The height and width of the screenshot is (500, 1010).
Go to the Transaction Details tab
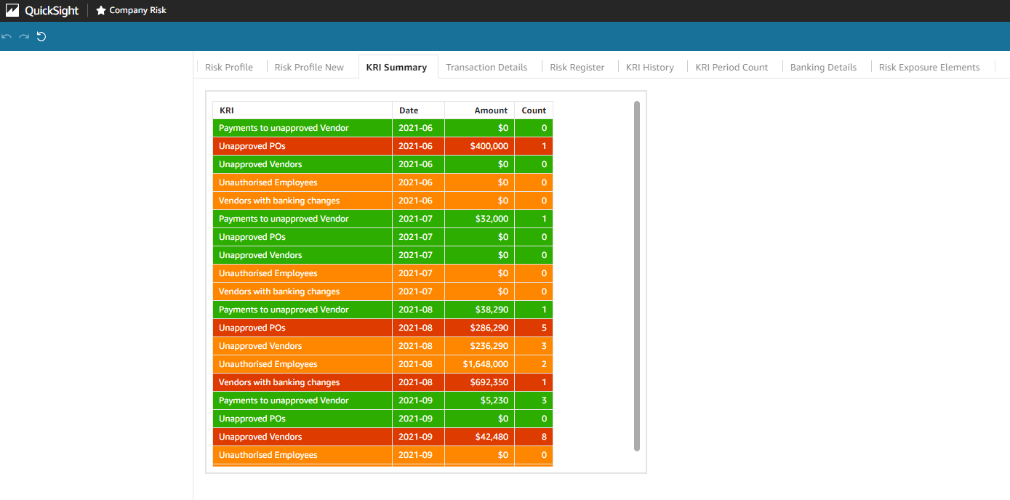pos(486,67)
